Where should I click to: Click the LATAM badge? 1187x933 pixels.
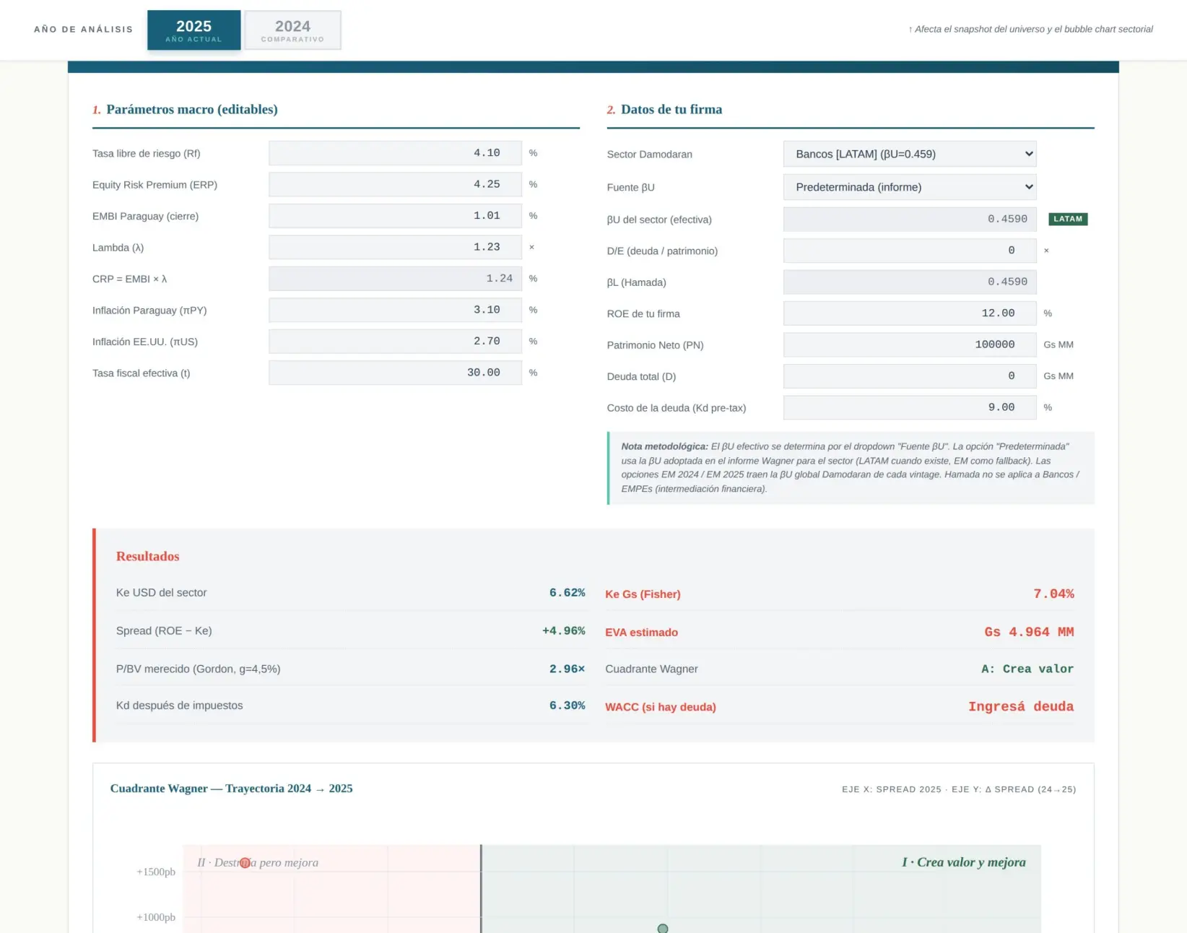point(1068,219)
